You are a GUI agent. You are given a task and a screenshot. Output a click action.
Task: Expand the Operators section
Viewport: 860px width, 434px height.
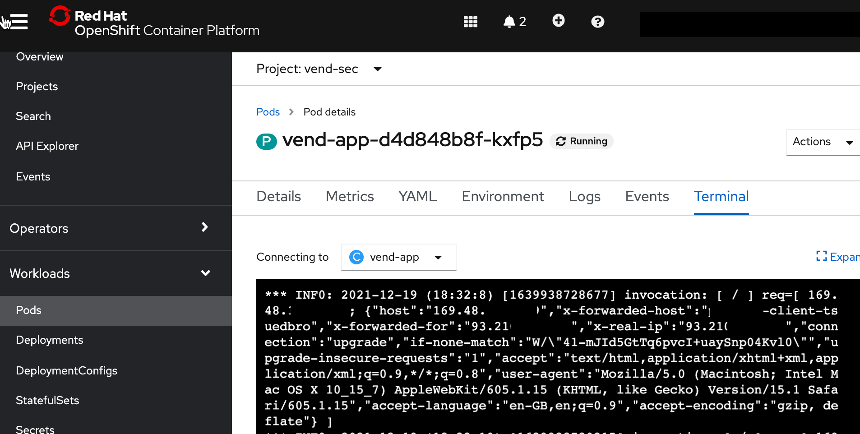pos(204,227)
